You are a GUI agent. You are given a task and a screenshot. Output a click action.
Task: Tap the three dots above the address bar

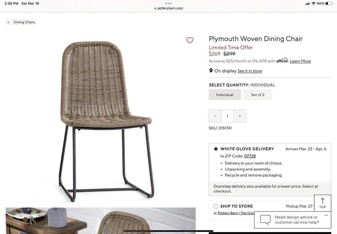coord(168,3)
